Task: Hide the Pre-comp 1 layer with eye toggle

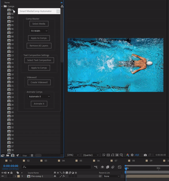Action: click(3, 176)
